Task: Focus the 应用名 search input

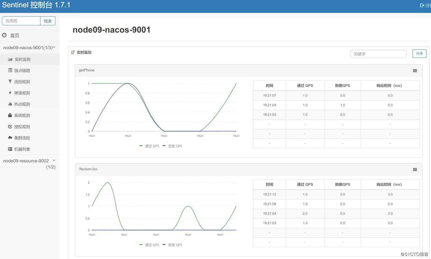Action: coord(21,21)
